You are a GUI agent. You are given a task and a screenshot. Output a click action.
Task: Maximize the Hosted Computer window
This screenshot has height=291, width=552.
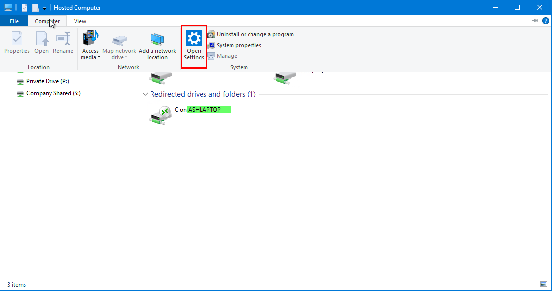click(x=517, y=7)
